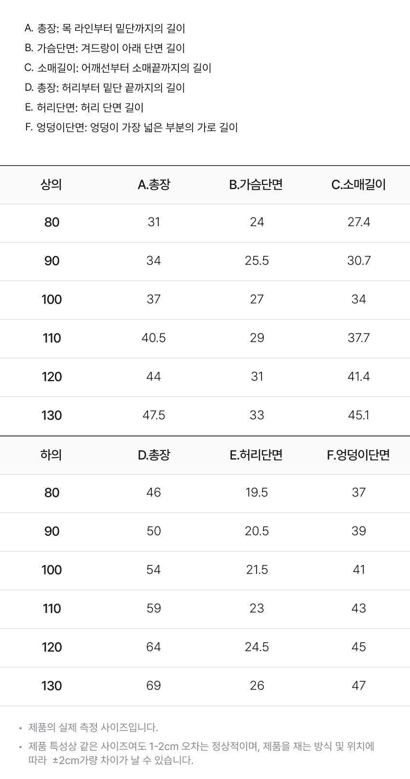Image resolution: width=410 pixels, height=779 pixels.
Task: Select the 47 hip width cell
Action: tap(358, 686)
